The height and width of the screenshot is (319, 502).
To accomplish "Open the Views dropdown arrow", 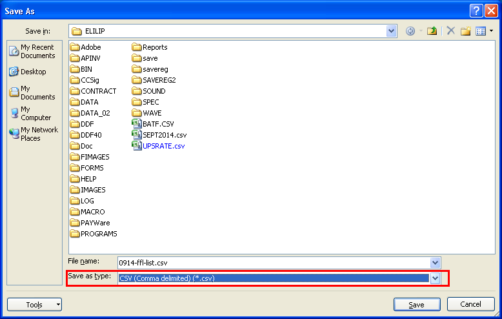I will click(x=492, y=31).
